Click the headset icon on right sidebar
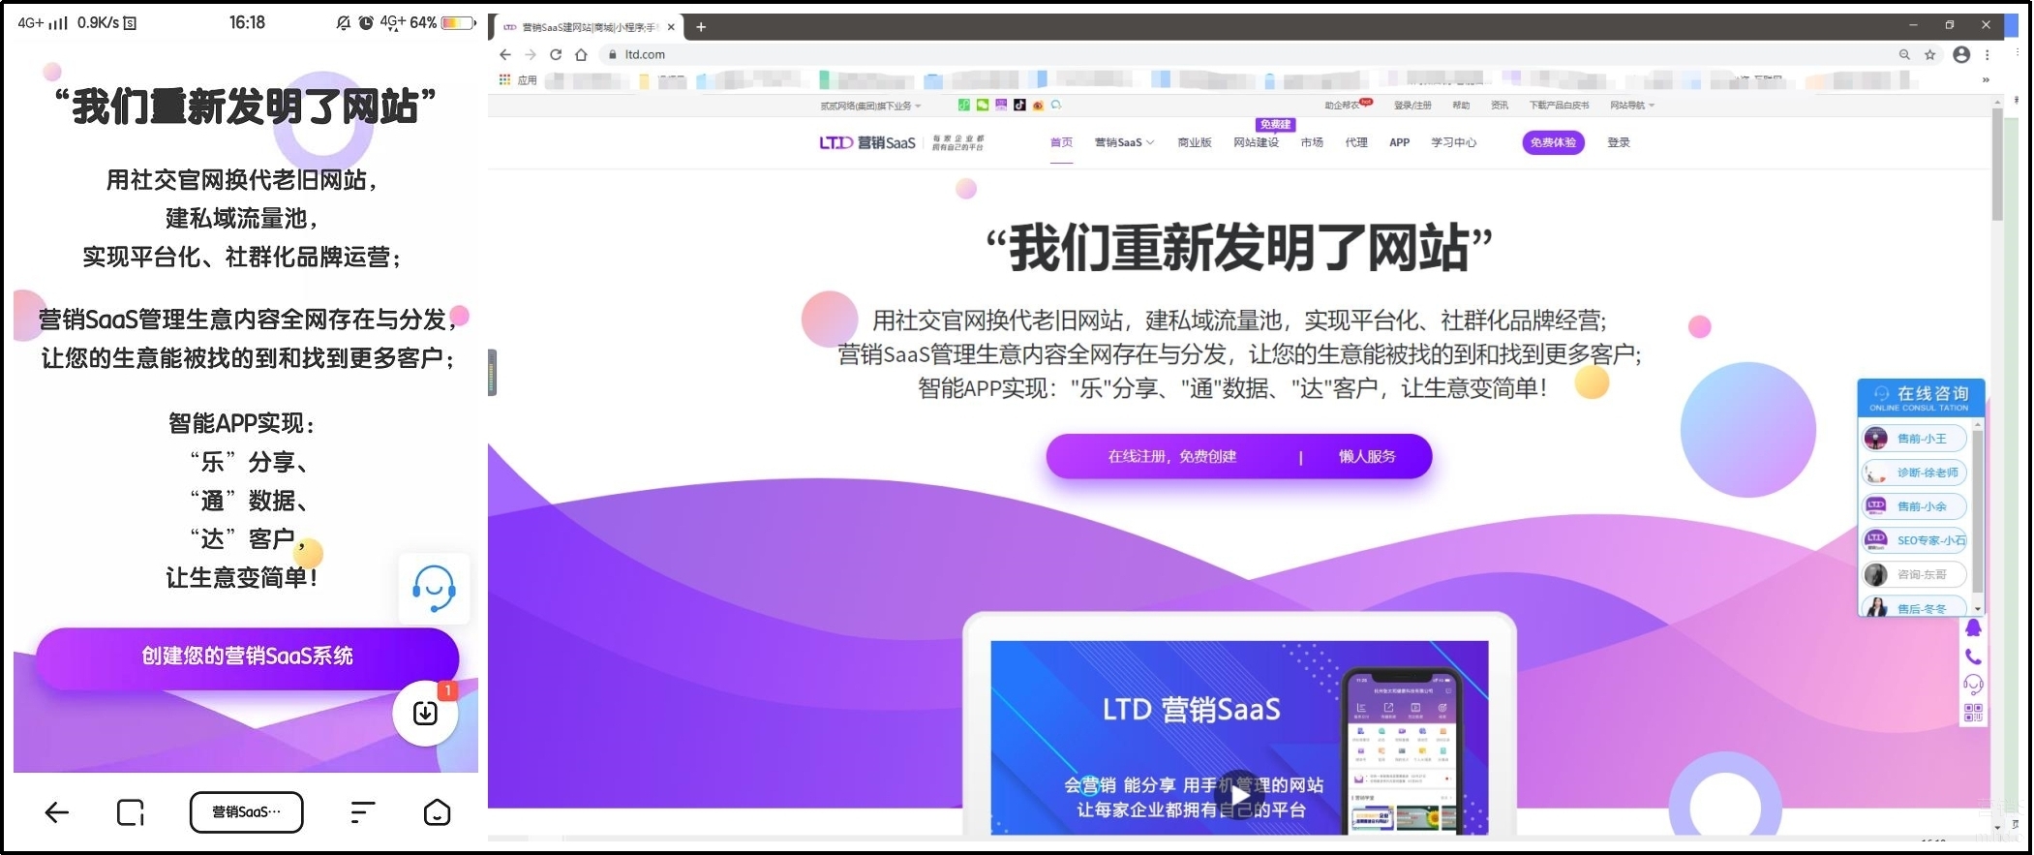This screenshot has height=855, width=2034. (1973, 685)
